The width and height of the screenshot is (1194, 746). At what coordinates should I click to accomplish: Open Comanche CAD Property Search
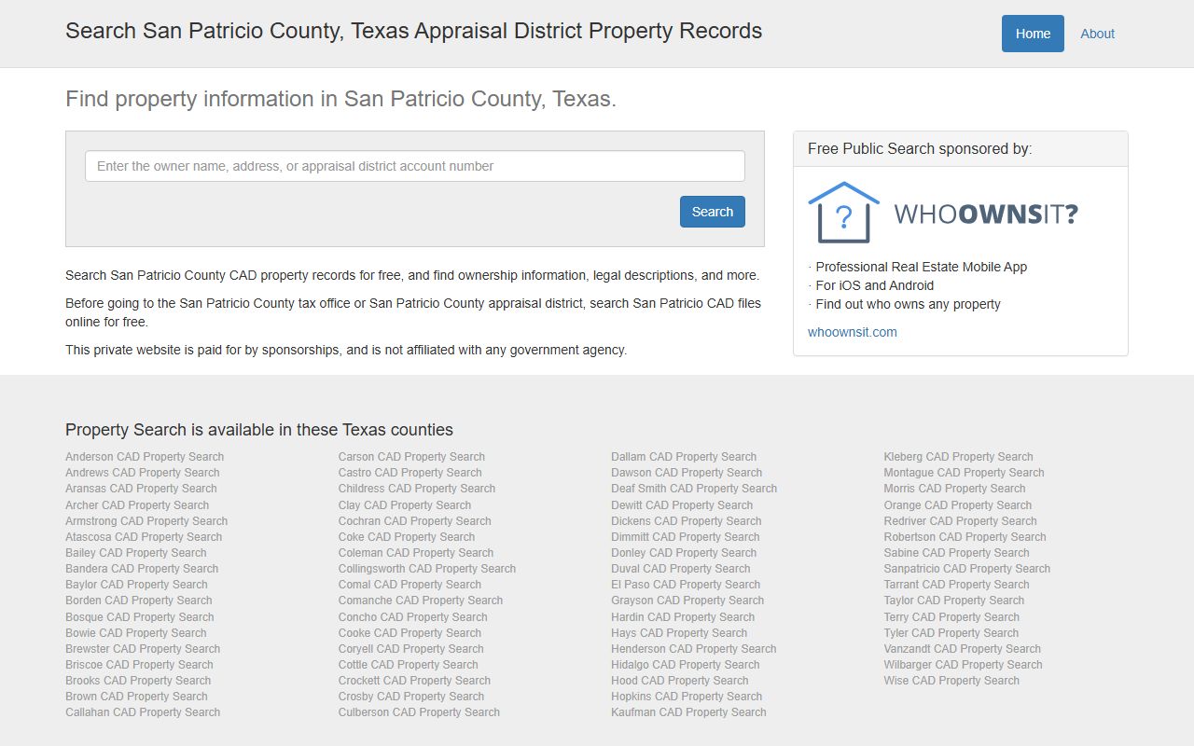(421, 601)
